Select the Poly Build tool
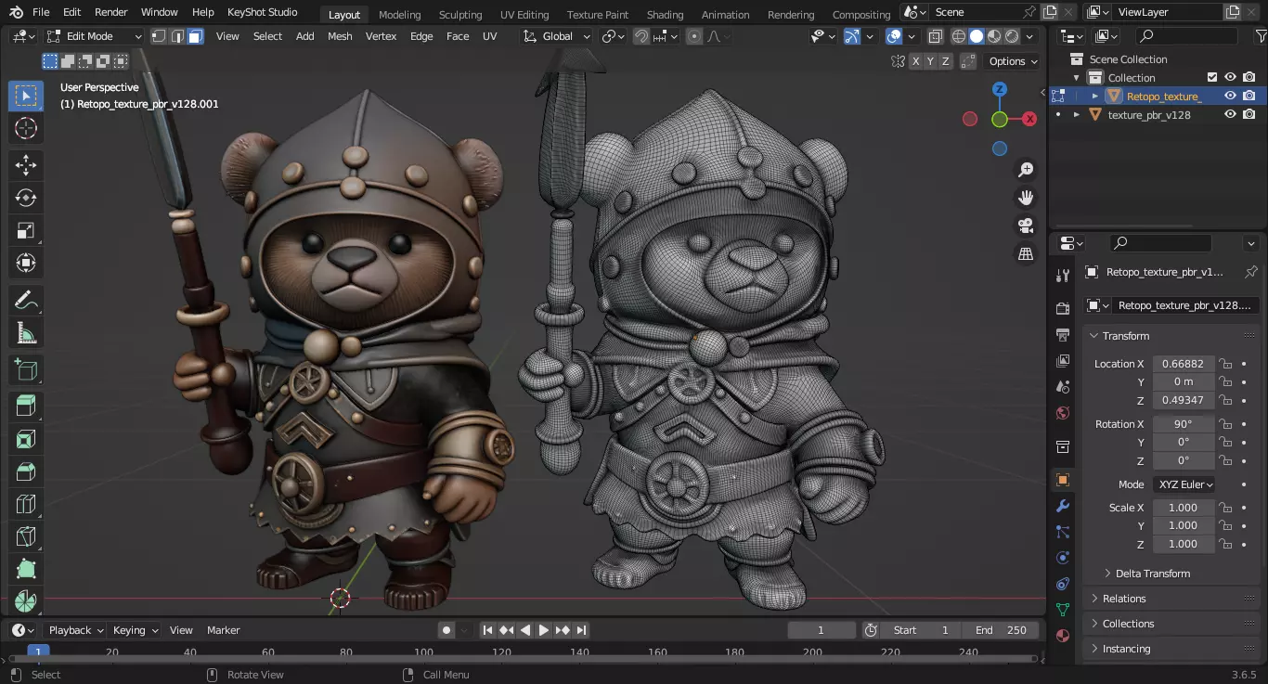 [x=26, y=569]
